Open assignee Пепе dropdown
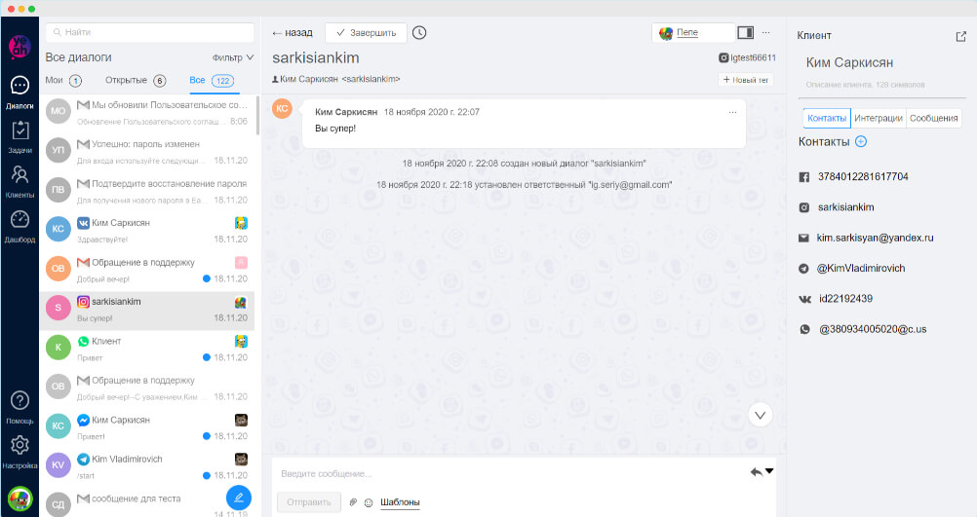This screenshot has height=517, width=977. pyautogui.click(x=694, y=32)
